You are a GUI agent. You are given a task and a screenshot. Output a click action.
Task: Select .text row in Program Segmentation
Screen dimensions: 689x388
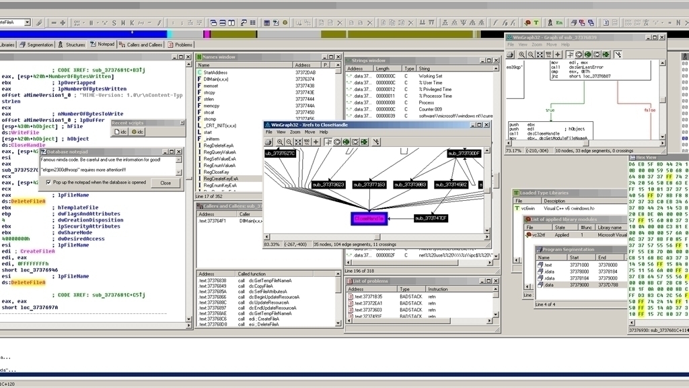pos(581,265)
